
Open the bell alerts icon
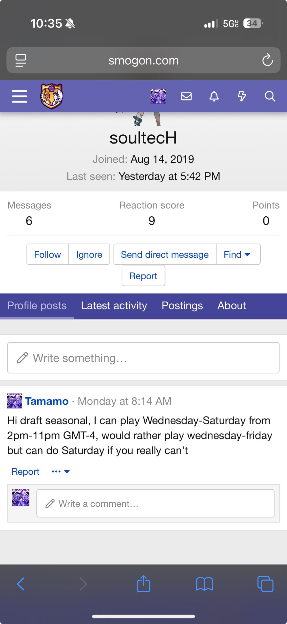214,96
